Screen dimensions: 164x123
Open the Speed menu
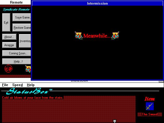pyautogui.click(x=17, y=85)
